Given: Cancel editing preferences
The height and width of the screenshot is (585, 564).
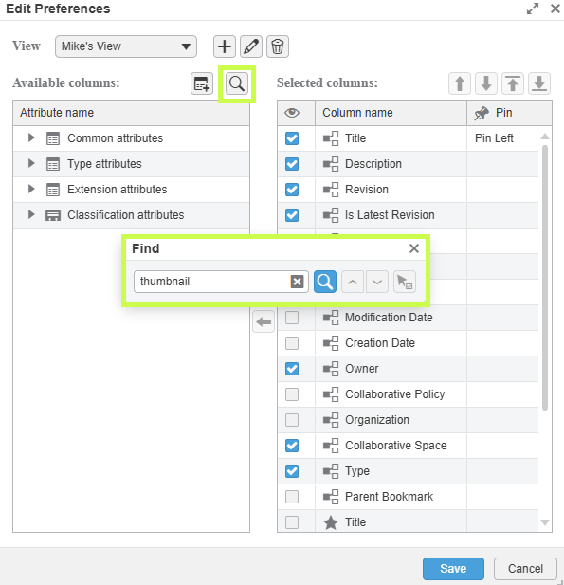Looking at the screenshot, I should tap(525, 569).
